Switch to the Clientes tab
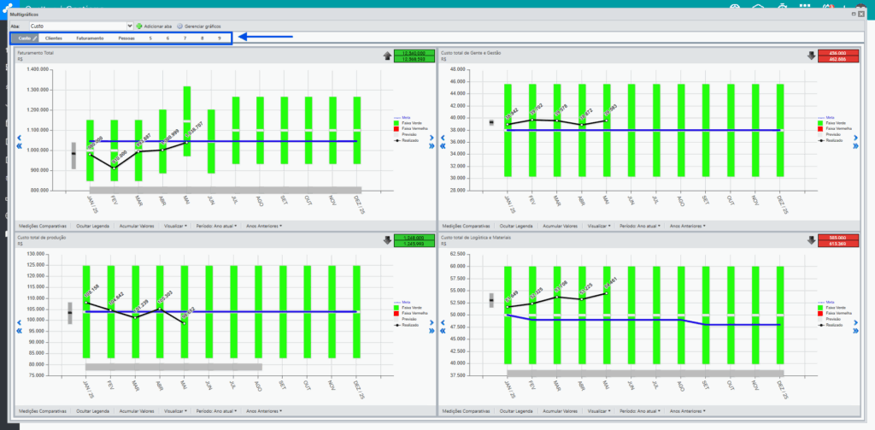The width and height of the screenshot is (875, 430). (x=54, y=38)
